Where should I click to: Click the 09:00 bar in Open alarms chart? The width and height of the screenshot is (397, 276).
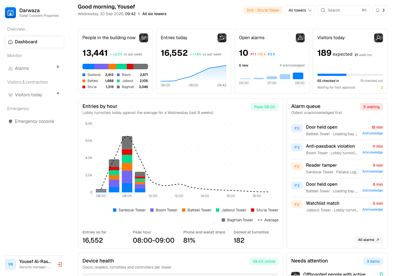(298, 76)
